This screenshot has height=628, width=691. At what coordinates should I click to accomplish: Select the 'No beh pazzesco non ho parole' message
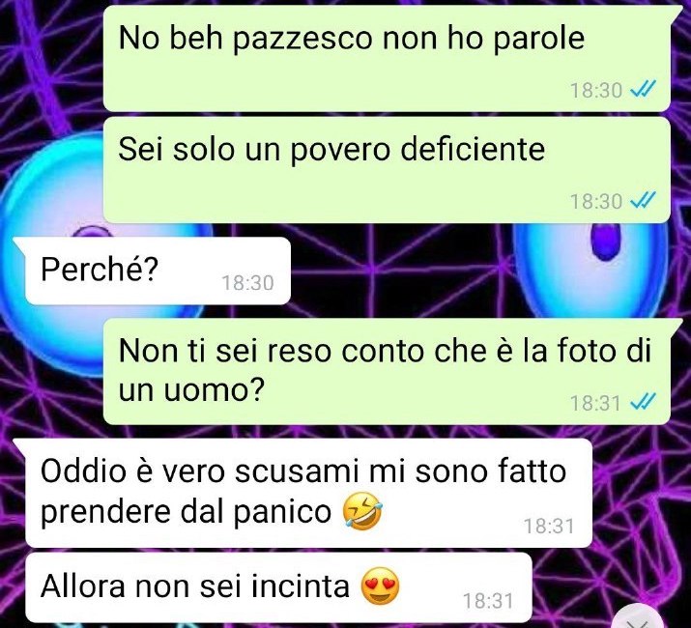point(387,58)
